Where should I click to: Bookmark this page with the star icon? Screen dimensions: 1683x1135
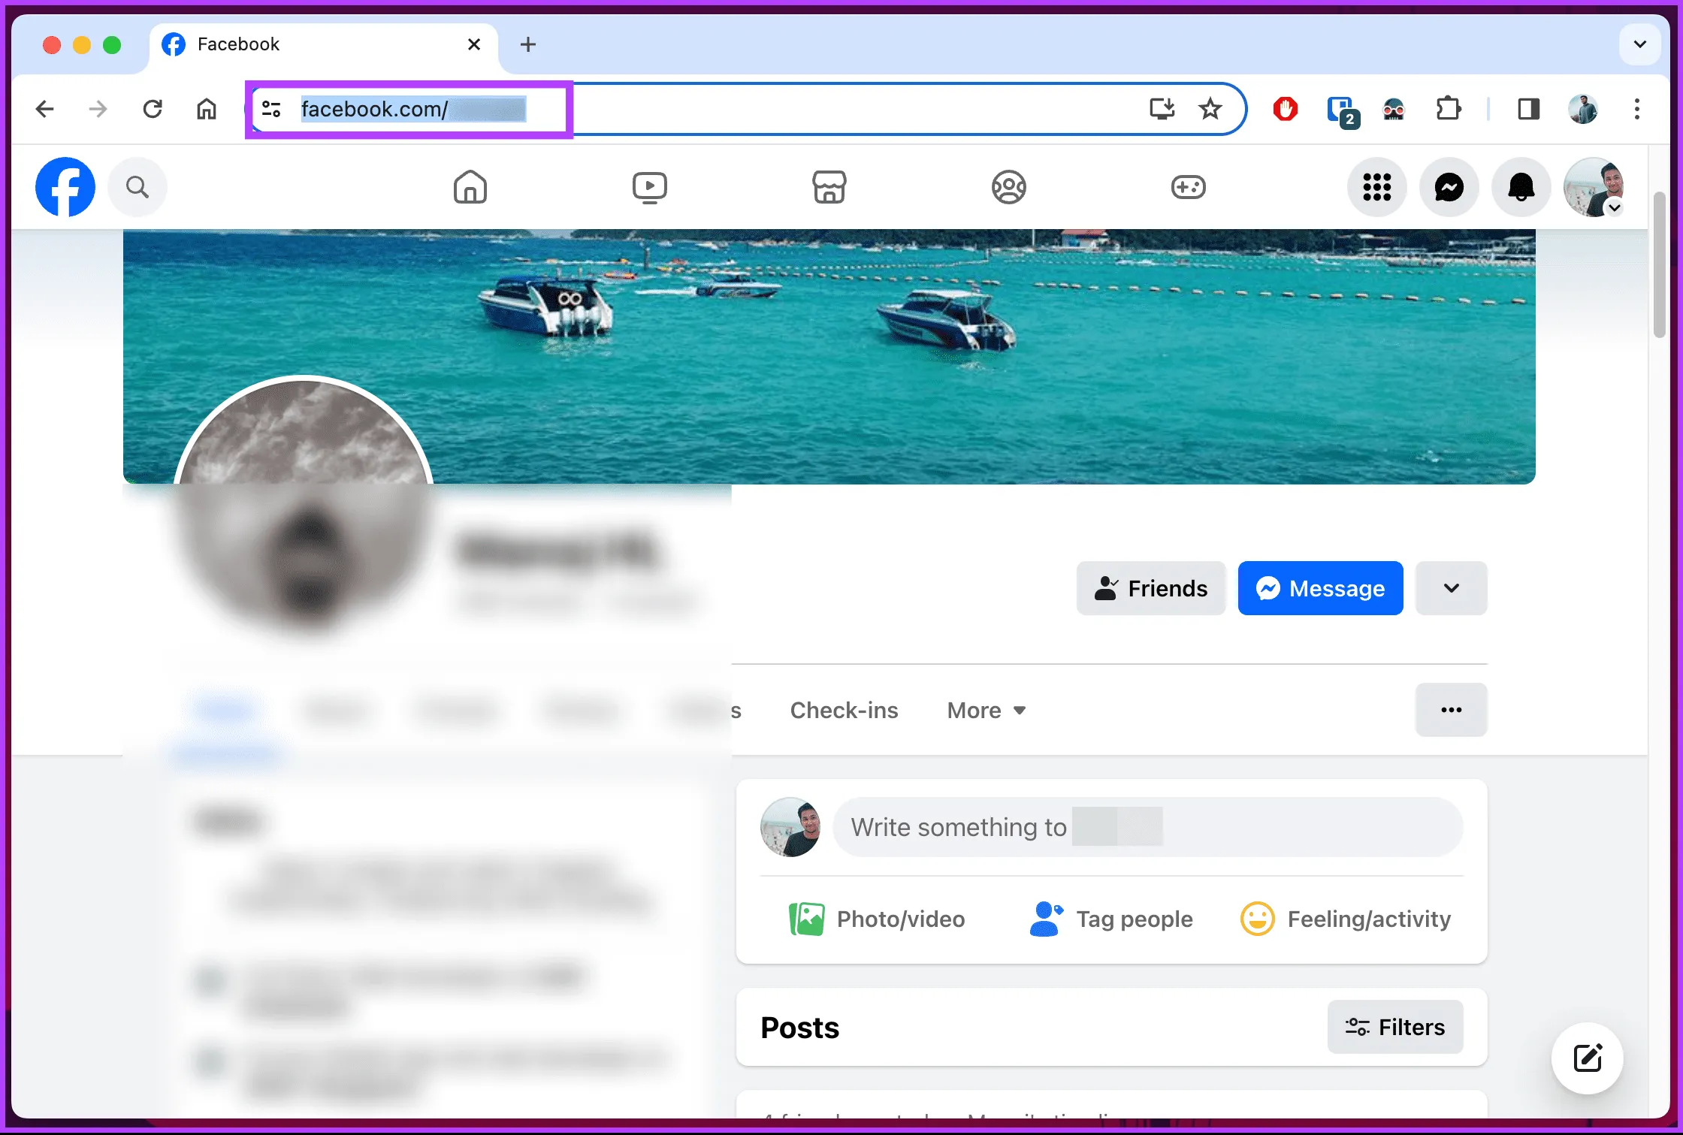coord(1210,109)
